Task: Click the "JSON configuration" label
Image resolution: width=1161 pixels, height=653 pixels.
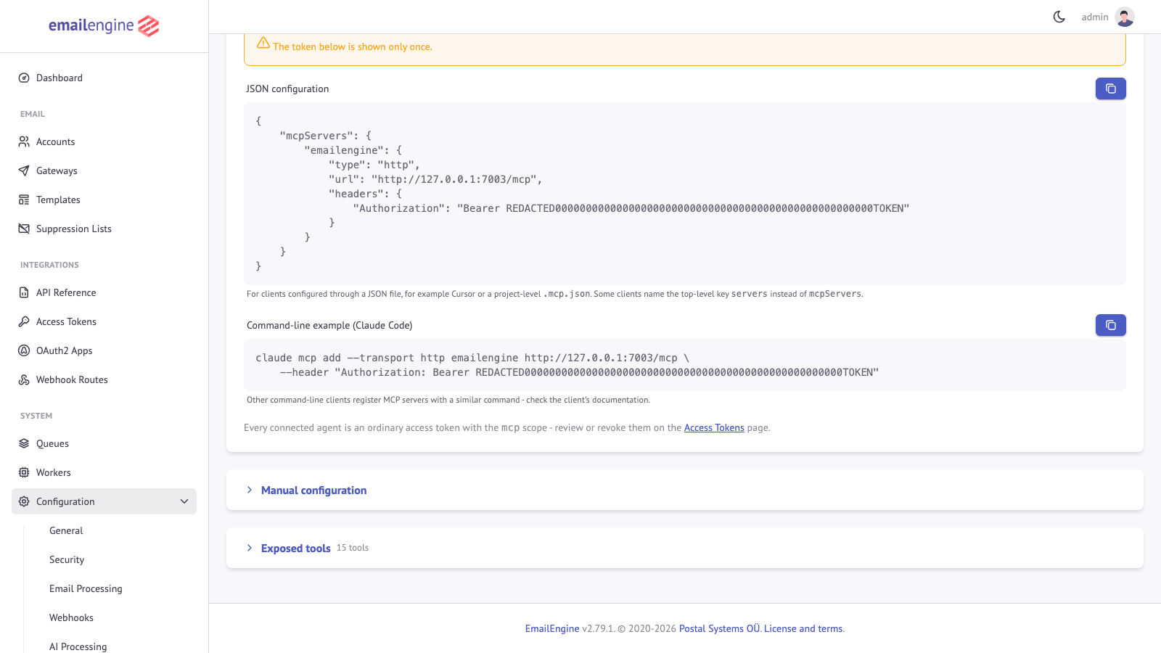Action: coord(287,89)
